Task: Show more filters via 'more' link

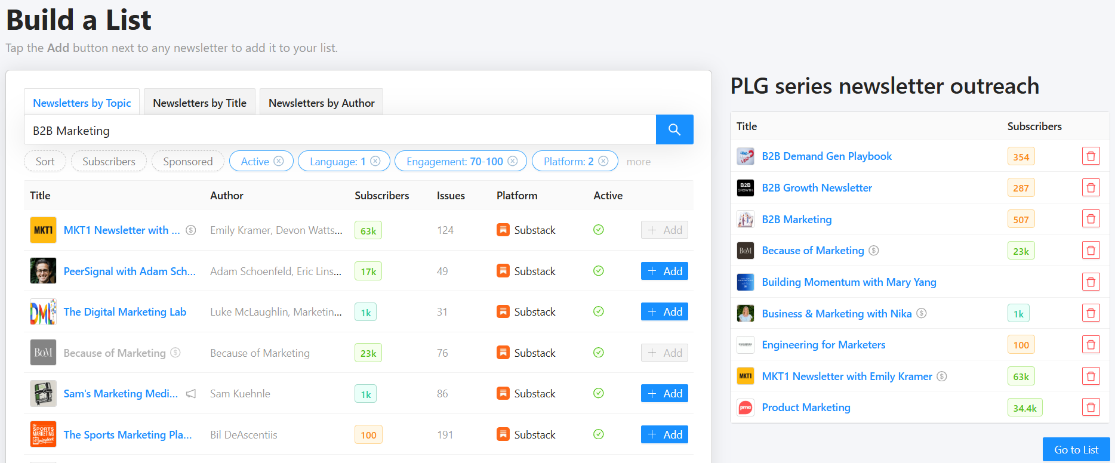Action: [639, 162]
